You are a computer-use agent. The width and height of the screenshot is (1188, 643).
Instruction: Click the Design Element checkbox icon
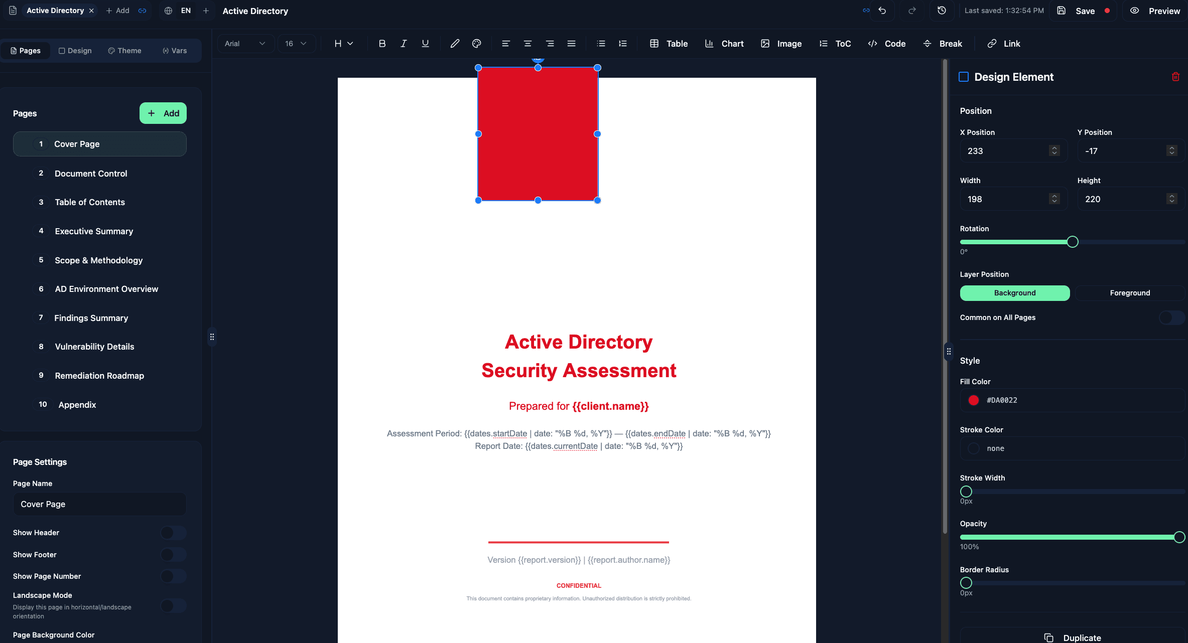coord(963,77)
